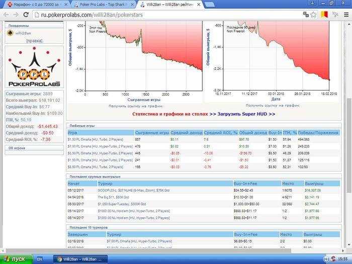Image resolution: width=352 pixels, height=264 pixels.
Task: Click the Место header in big wins table
Action: tap(293, 184)
